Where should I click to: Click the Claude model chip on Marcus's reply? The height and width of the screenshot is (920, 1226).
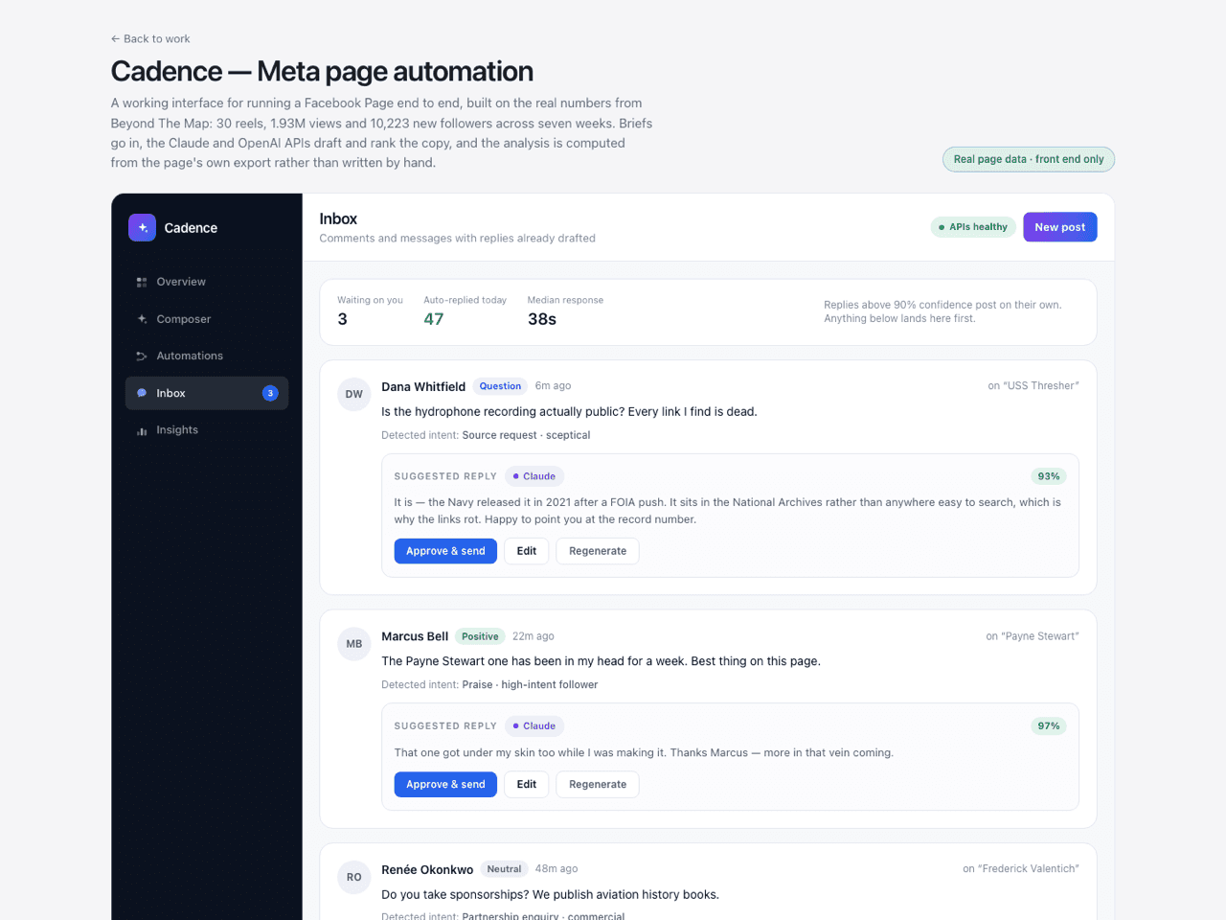[x=534, y=726]
